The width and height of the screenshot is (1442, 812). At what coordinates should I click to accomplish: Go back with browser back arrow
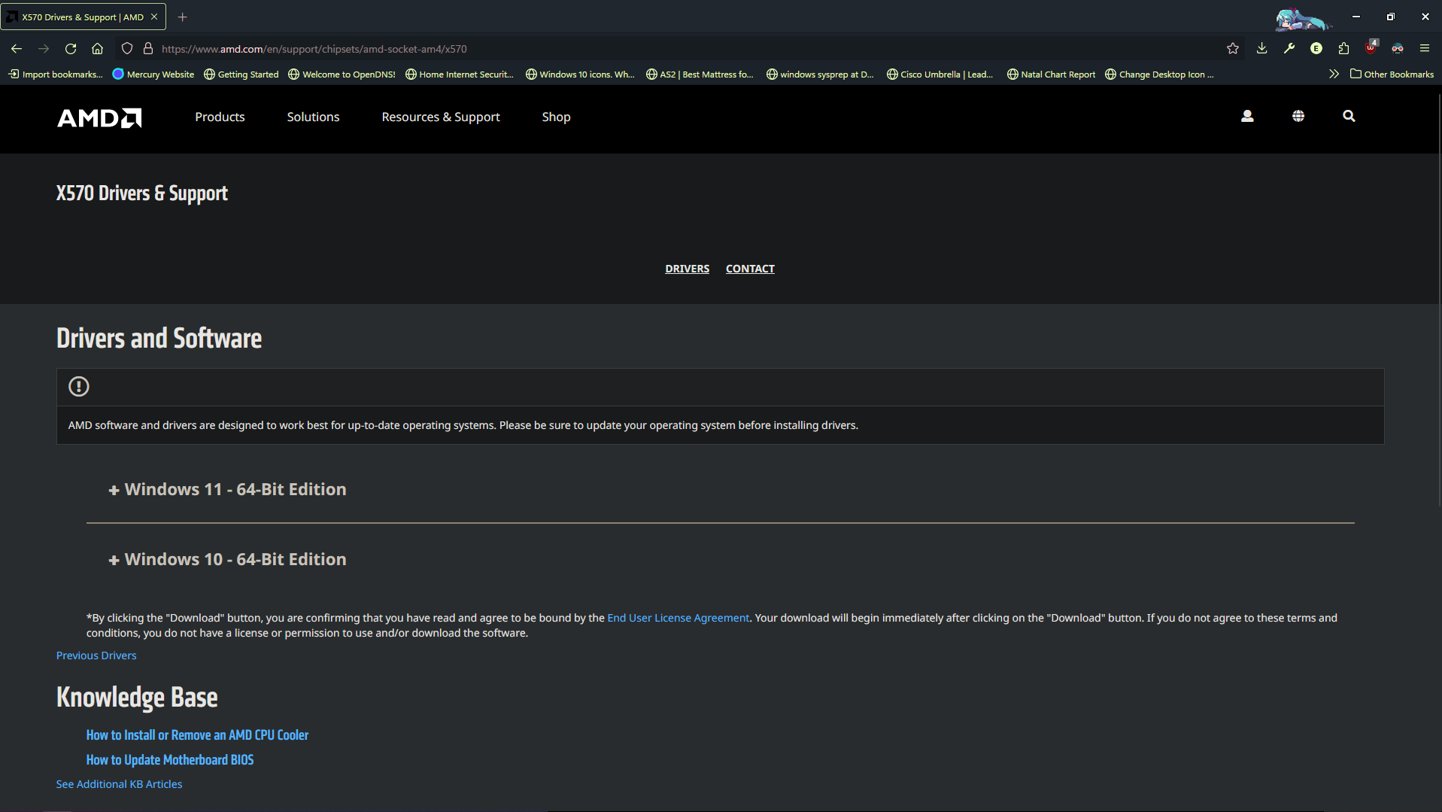(x=17, y=49)
